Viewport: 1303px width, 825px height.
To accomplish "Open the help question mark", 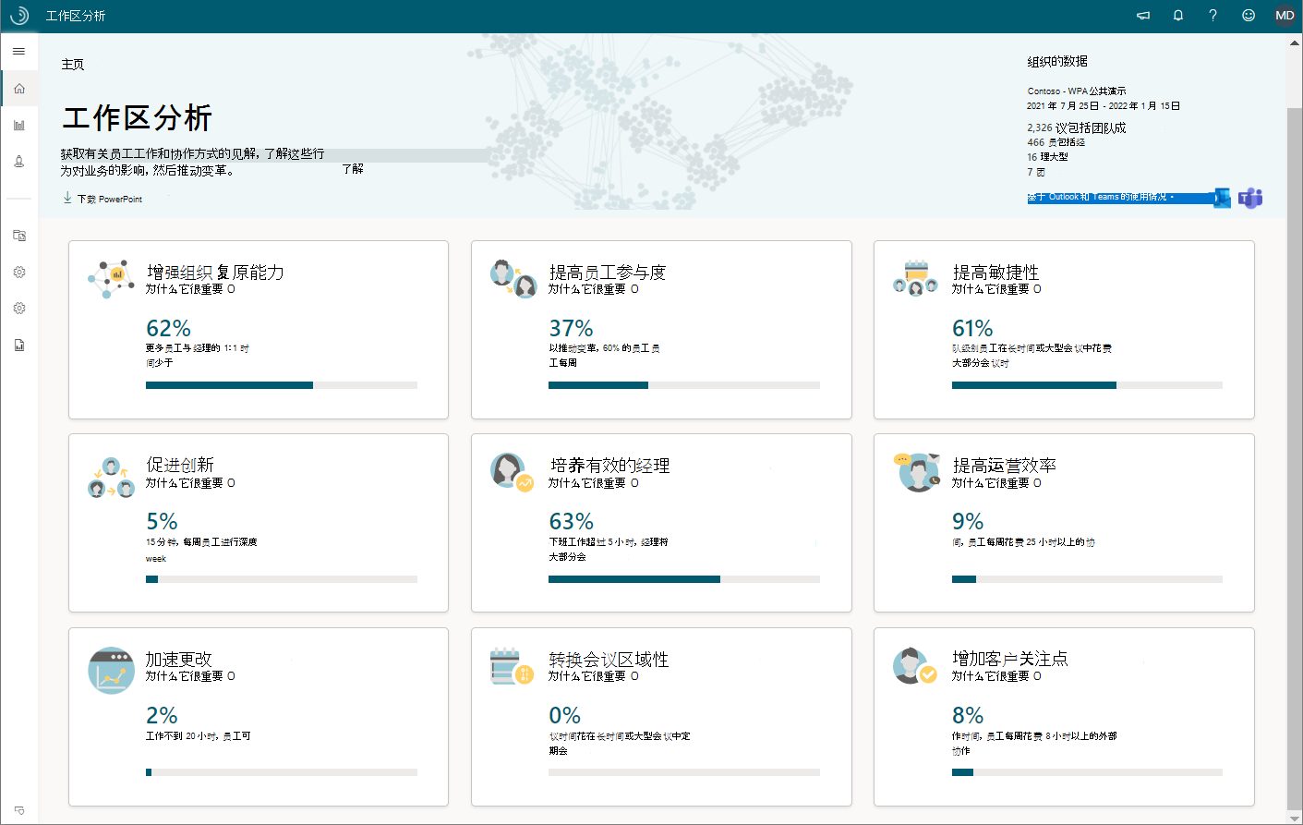I will (x=1213, y=16).
